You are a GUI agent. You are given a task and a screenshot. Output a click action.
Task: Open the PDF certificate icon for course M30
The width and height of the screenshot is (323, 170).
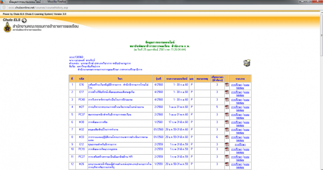(227, 122)
